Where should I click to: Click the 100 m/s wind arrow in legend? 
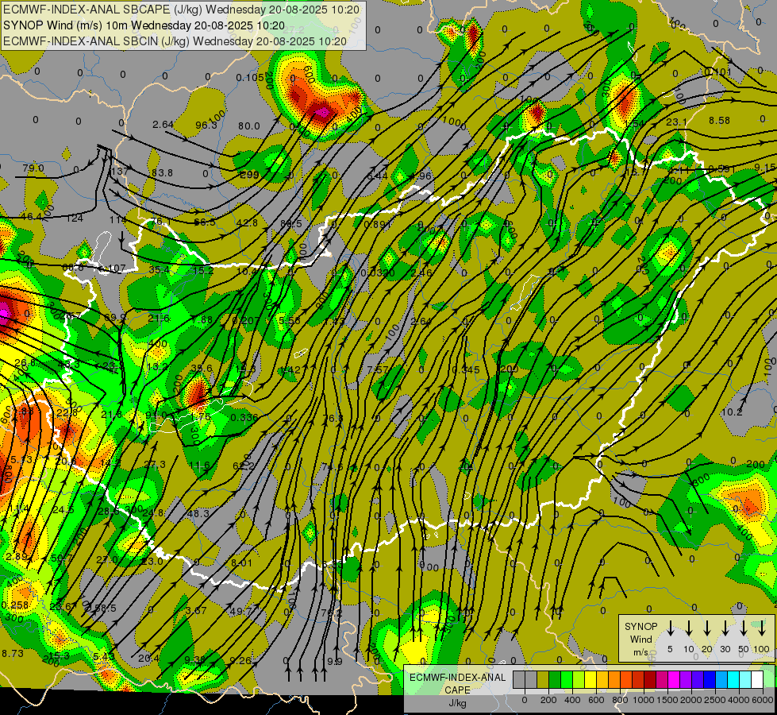pyautogui.click(x=762, y=628)
